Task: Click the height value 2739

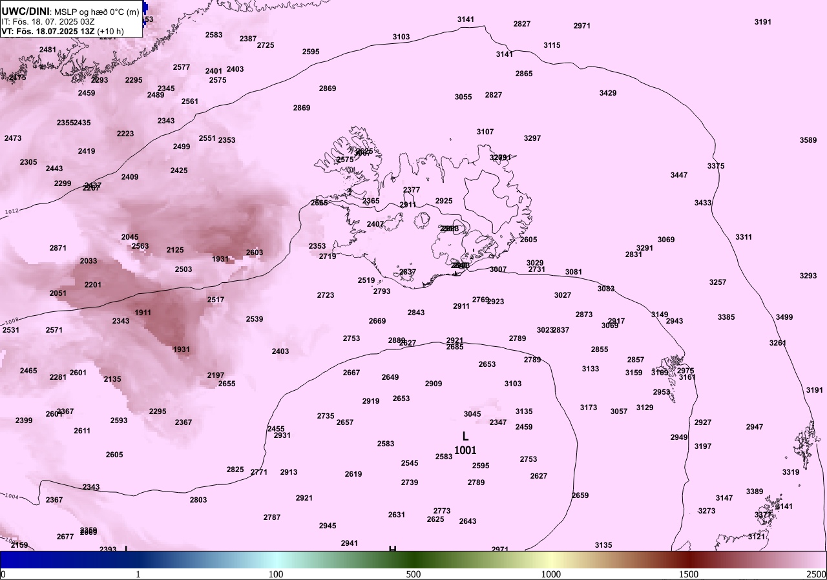Action: tap(410, 482)
